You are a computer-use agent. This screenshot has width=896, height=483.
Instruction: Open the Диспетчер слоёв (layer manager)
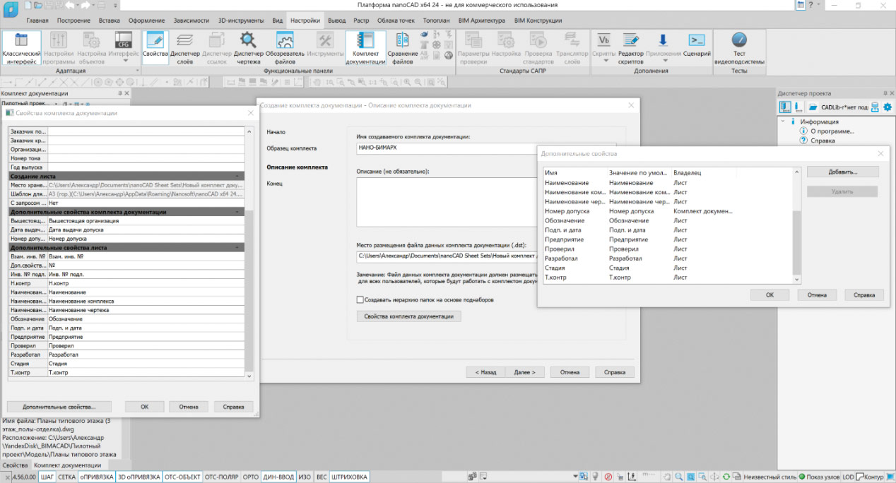[x=187, y=48]
